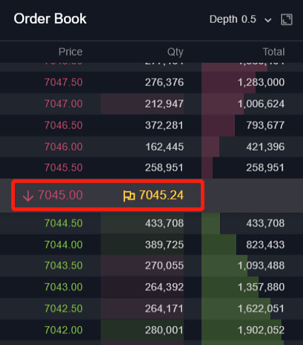Click the Qty column header

[x=175, y=52]
